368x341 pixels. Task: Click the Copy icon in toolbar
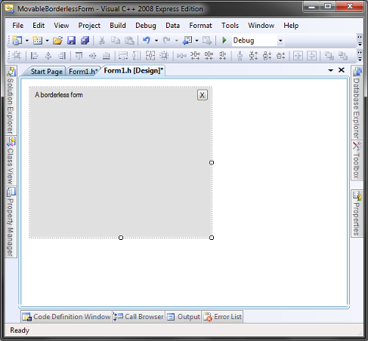116,41
